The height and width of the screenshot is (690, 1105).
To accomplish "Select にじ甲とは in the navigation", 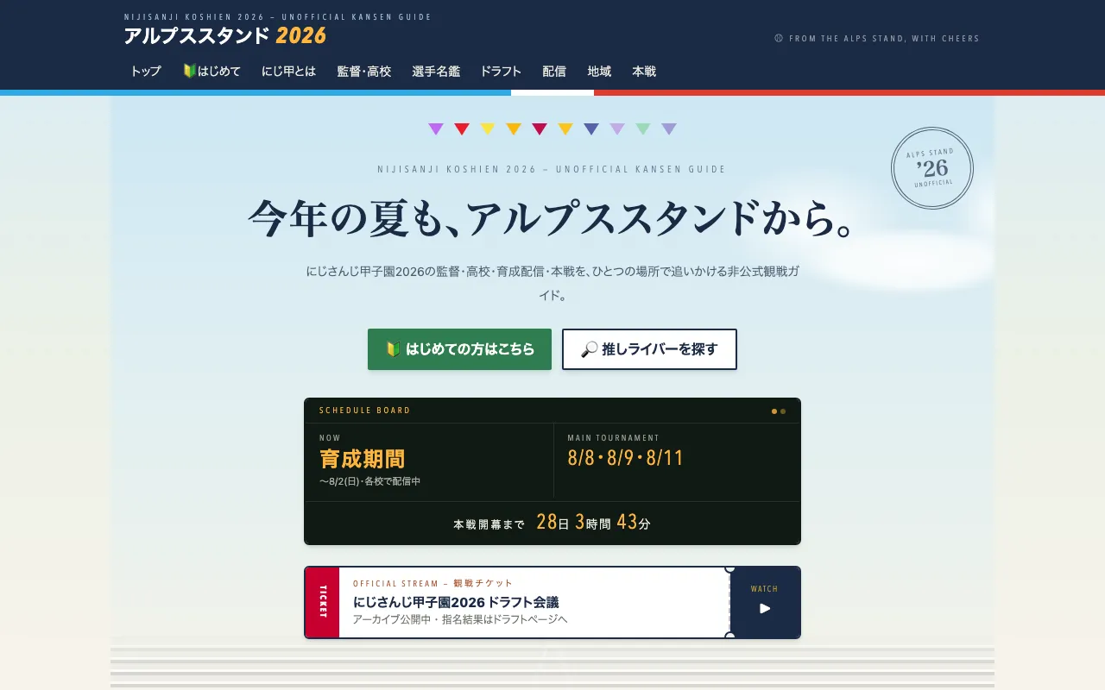I will click(288, 72).
